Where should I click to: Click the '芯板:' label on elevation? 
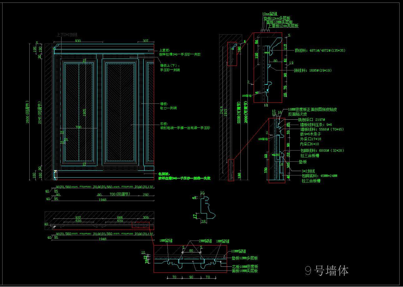click(164, 124)
